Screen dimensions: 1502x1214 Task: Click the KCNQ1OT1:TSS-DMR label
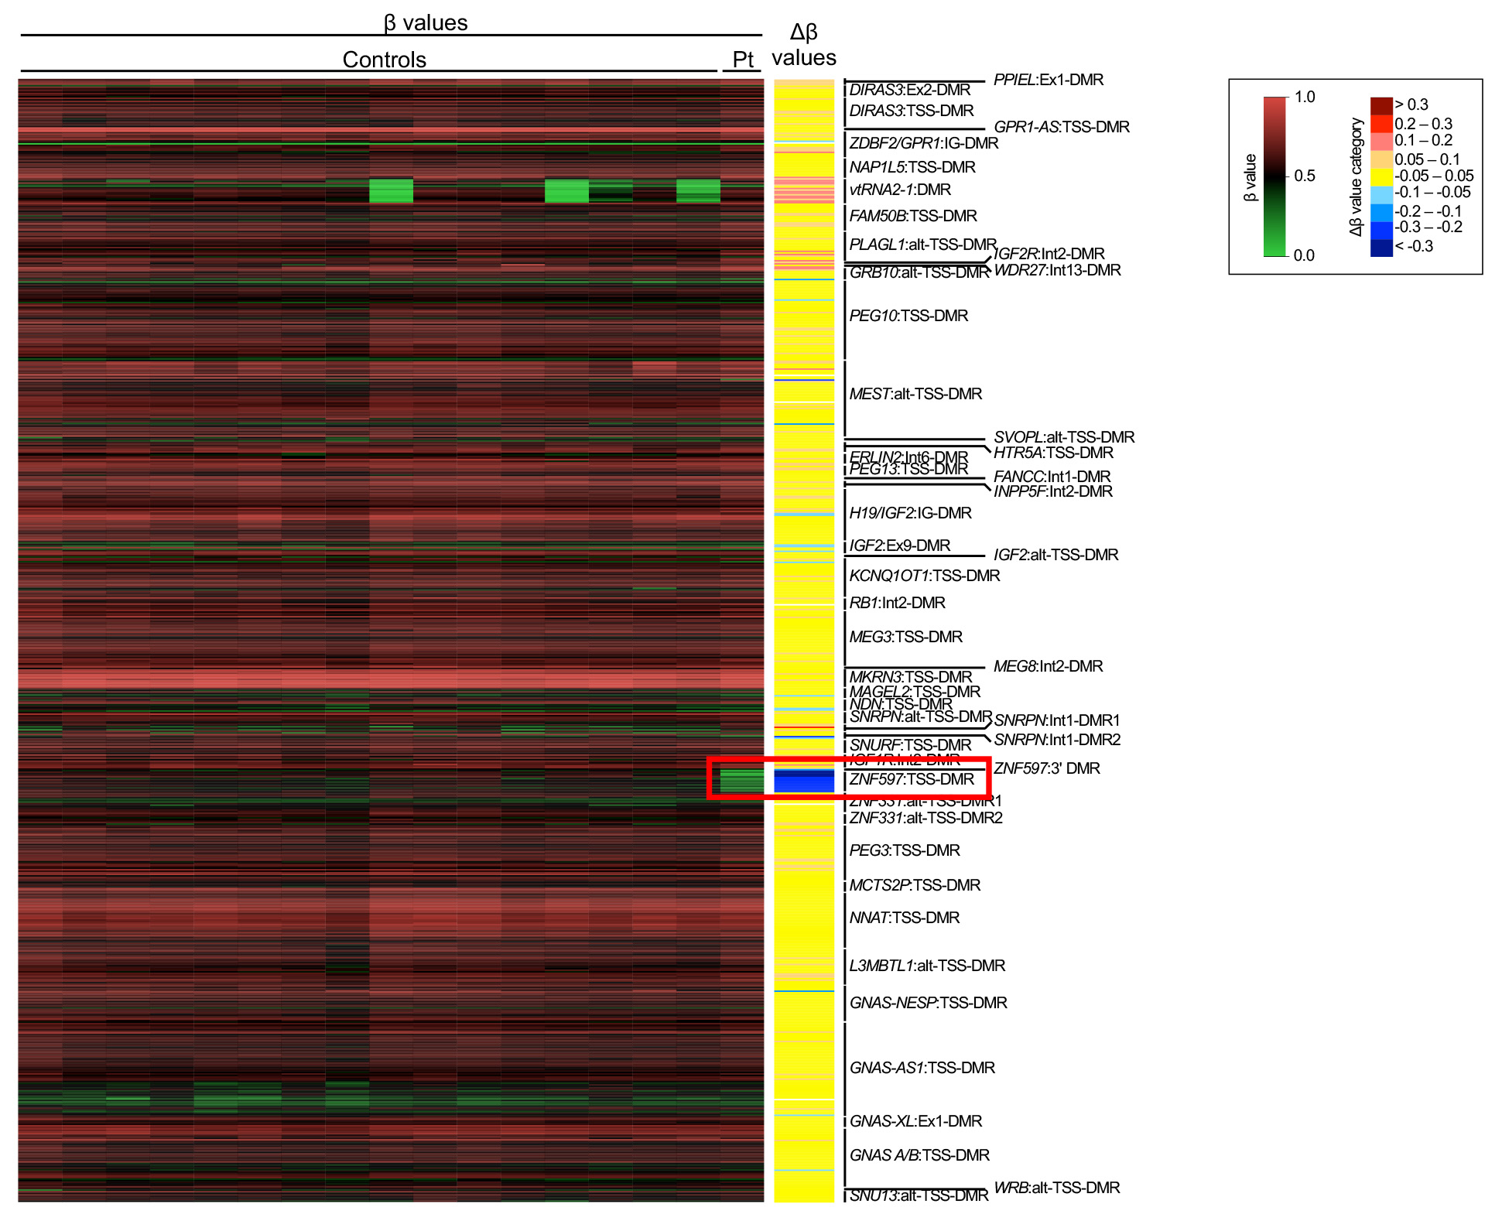[x=924, y=576]
